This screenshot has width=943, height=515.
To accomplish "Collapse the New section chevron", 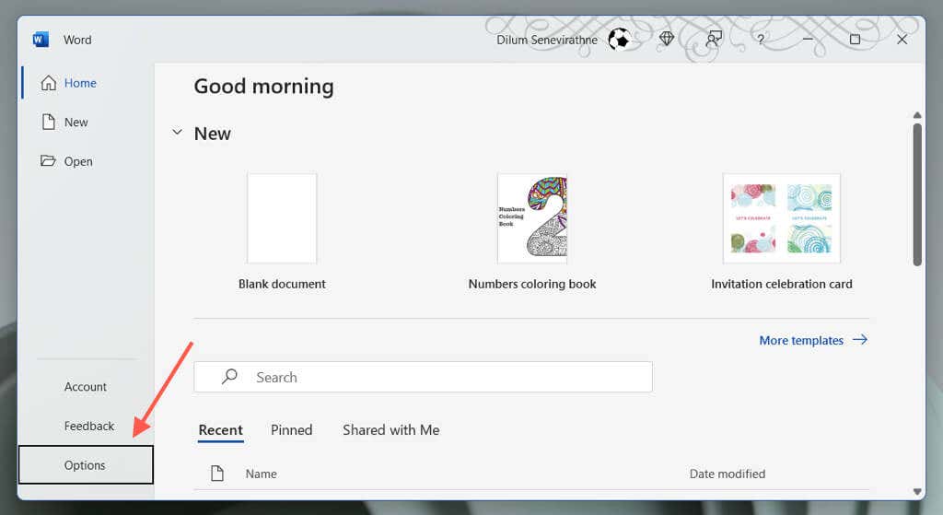I will click(x=177, y=133).
